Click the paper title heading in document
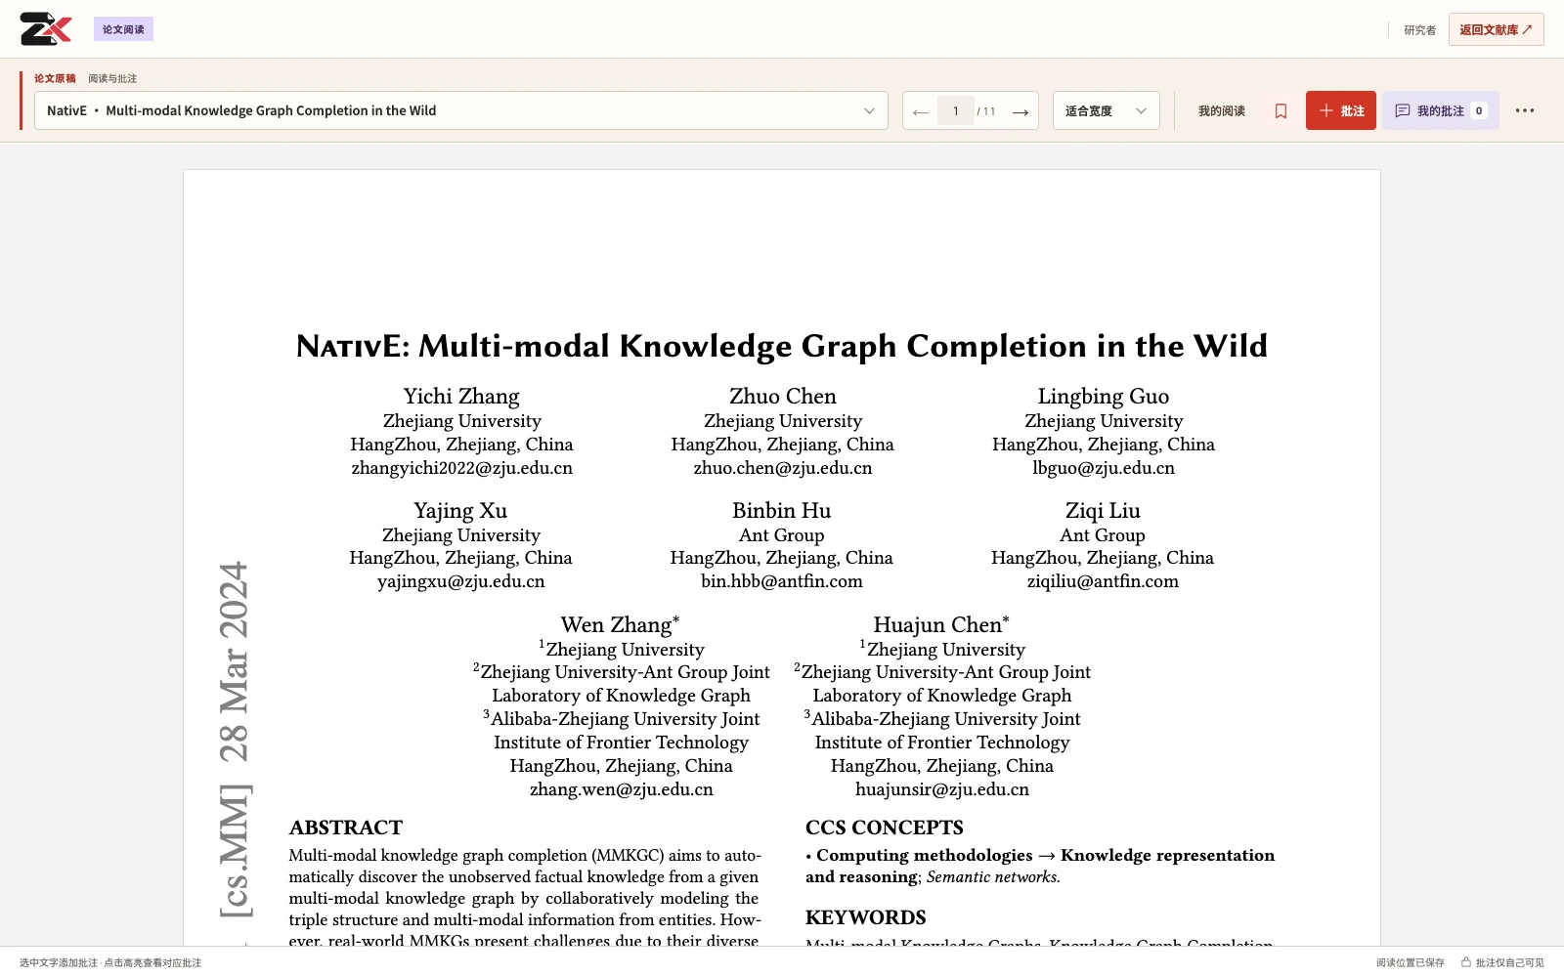Viewport: 1564px width, 977px height. pos(782,346)
